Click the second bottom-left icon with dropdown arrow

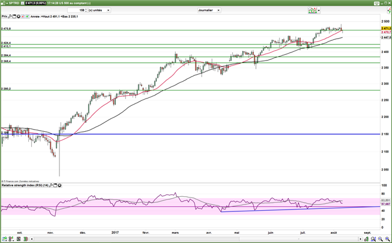(12, 239)
